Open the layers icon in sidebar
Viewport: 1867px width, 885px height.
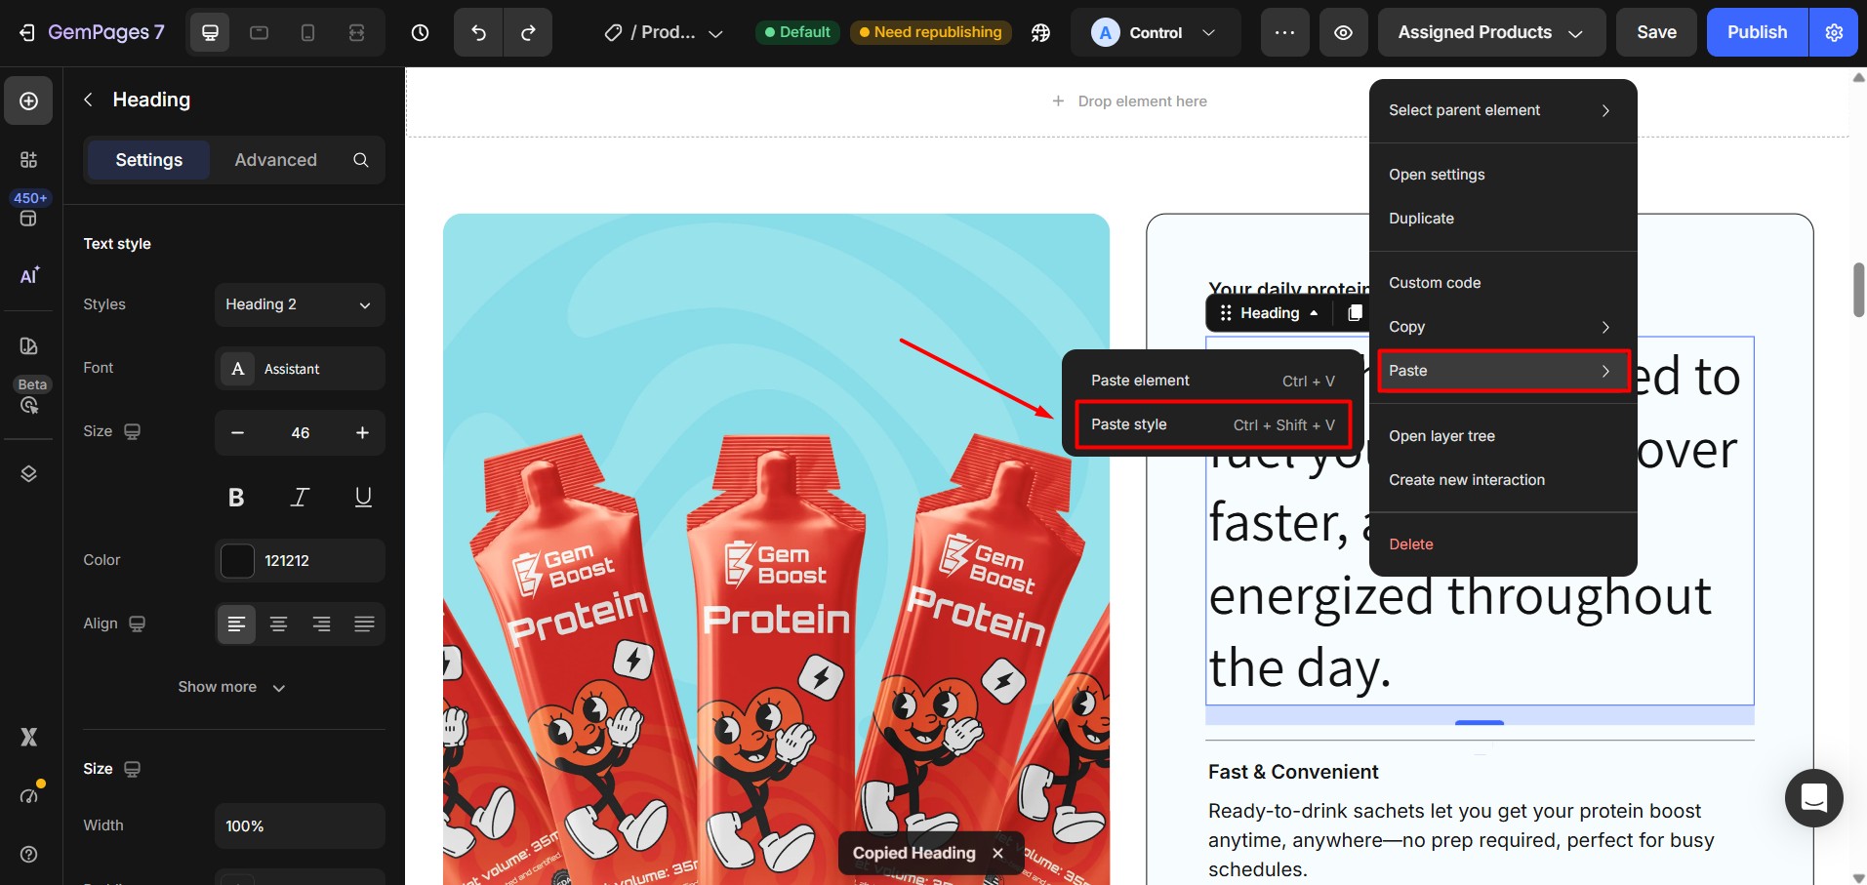coord(28,474)
